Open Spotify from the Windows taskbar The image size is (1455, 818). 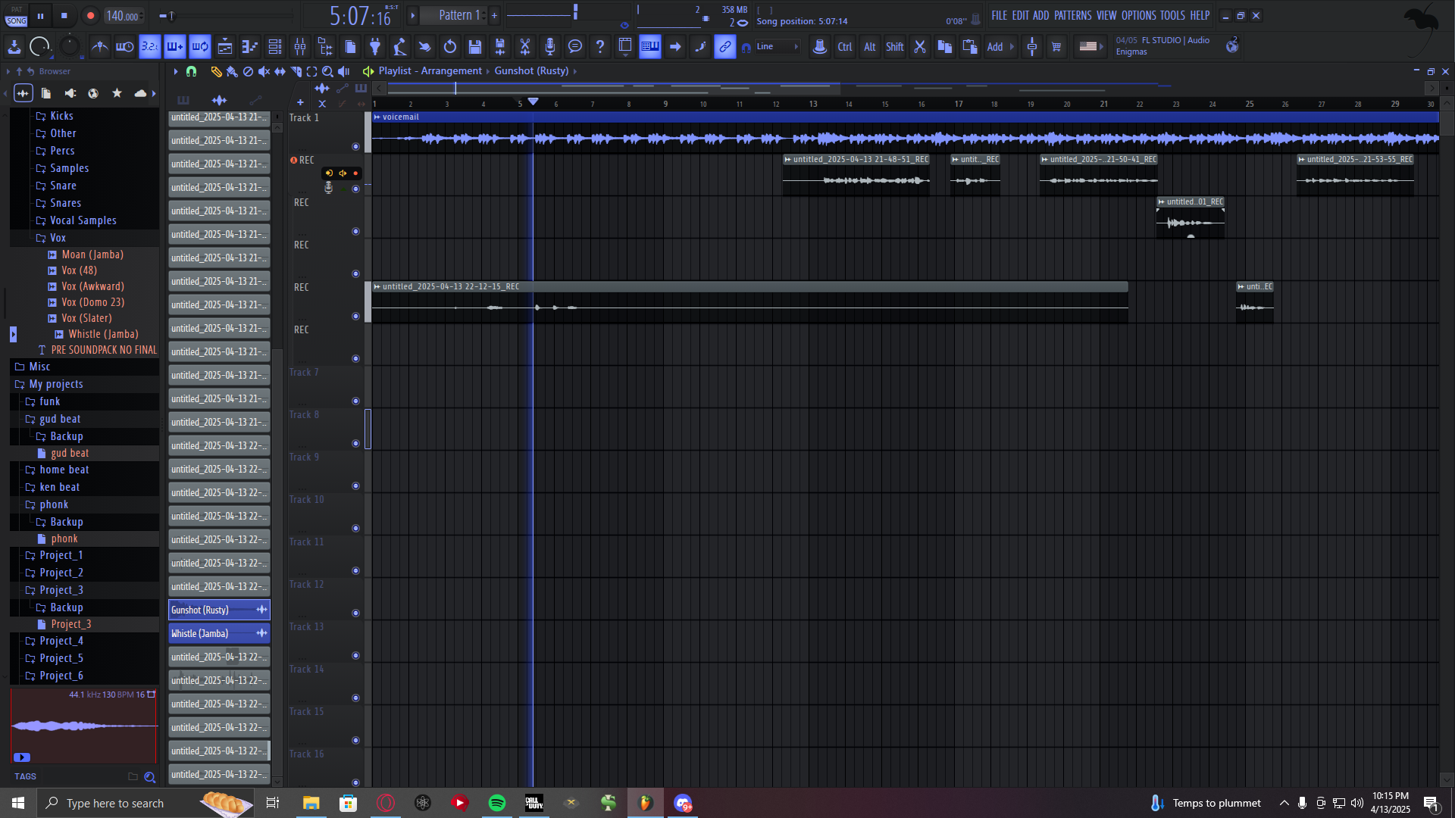497,803
